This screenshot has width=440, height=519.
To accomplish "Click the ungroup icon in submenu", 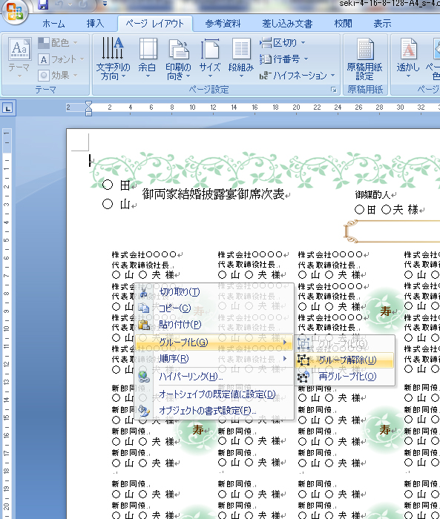I will pos(303,360).
